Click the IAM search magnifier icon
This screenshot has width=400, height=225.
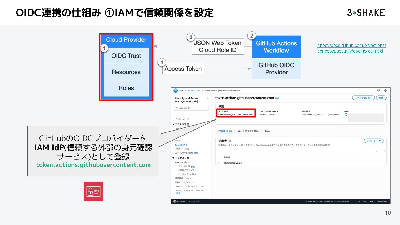tap(177, 108)
